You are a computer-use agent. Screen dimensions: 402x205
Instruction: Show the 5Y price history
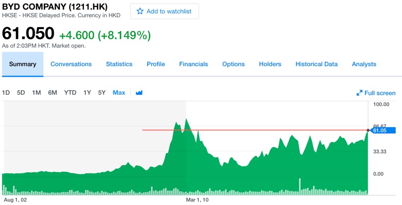(x=102, y=93)
